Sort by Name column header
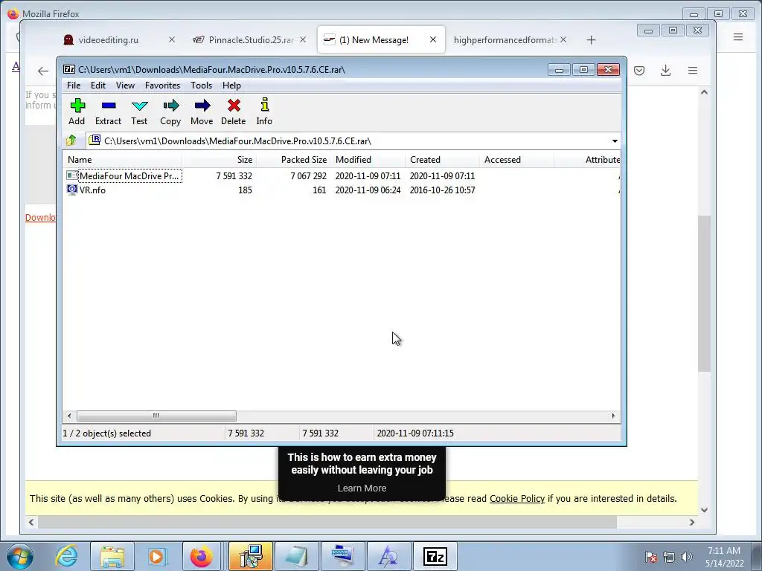The image size is (762, 571). pos(123,160)
